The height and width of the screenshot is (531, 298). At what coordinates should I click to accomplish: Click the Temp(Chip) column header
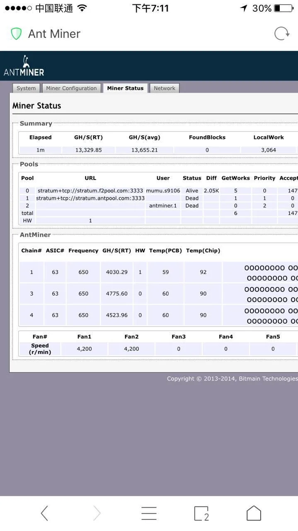[x=203, y=251]
